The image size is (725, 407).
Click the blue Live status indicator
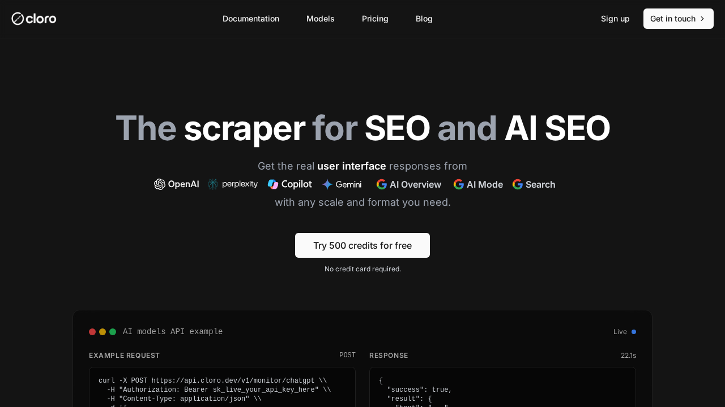click(634, 332)
